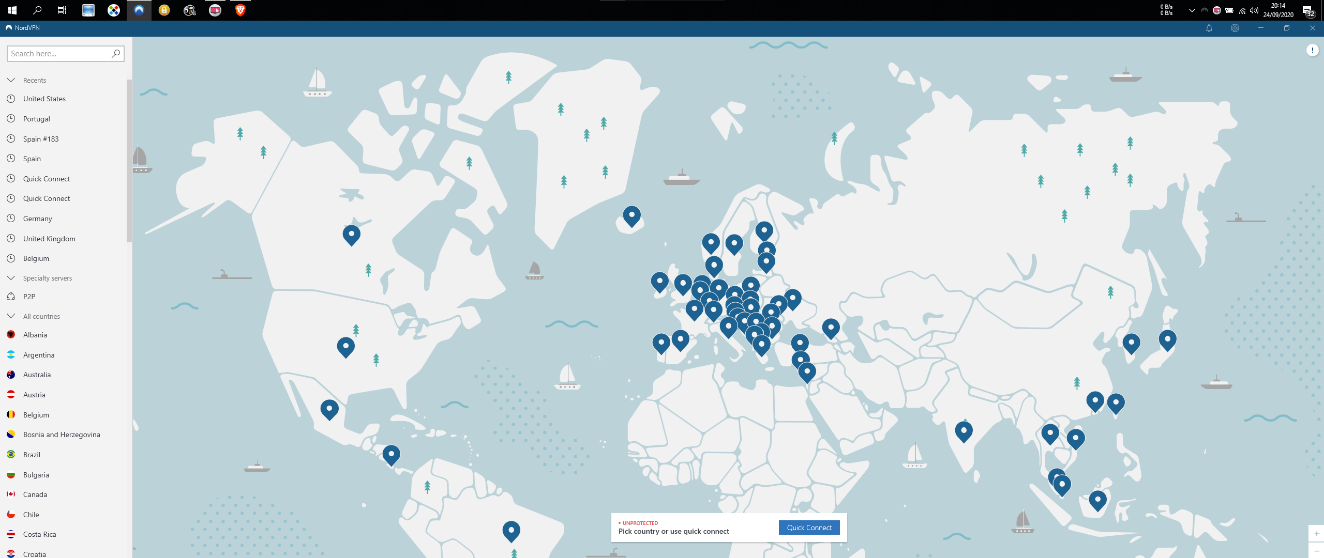Collapse the Specialty servers section
Screen dimensions: 1324x558
pyautogui.click(x=11, y=278)
